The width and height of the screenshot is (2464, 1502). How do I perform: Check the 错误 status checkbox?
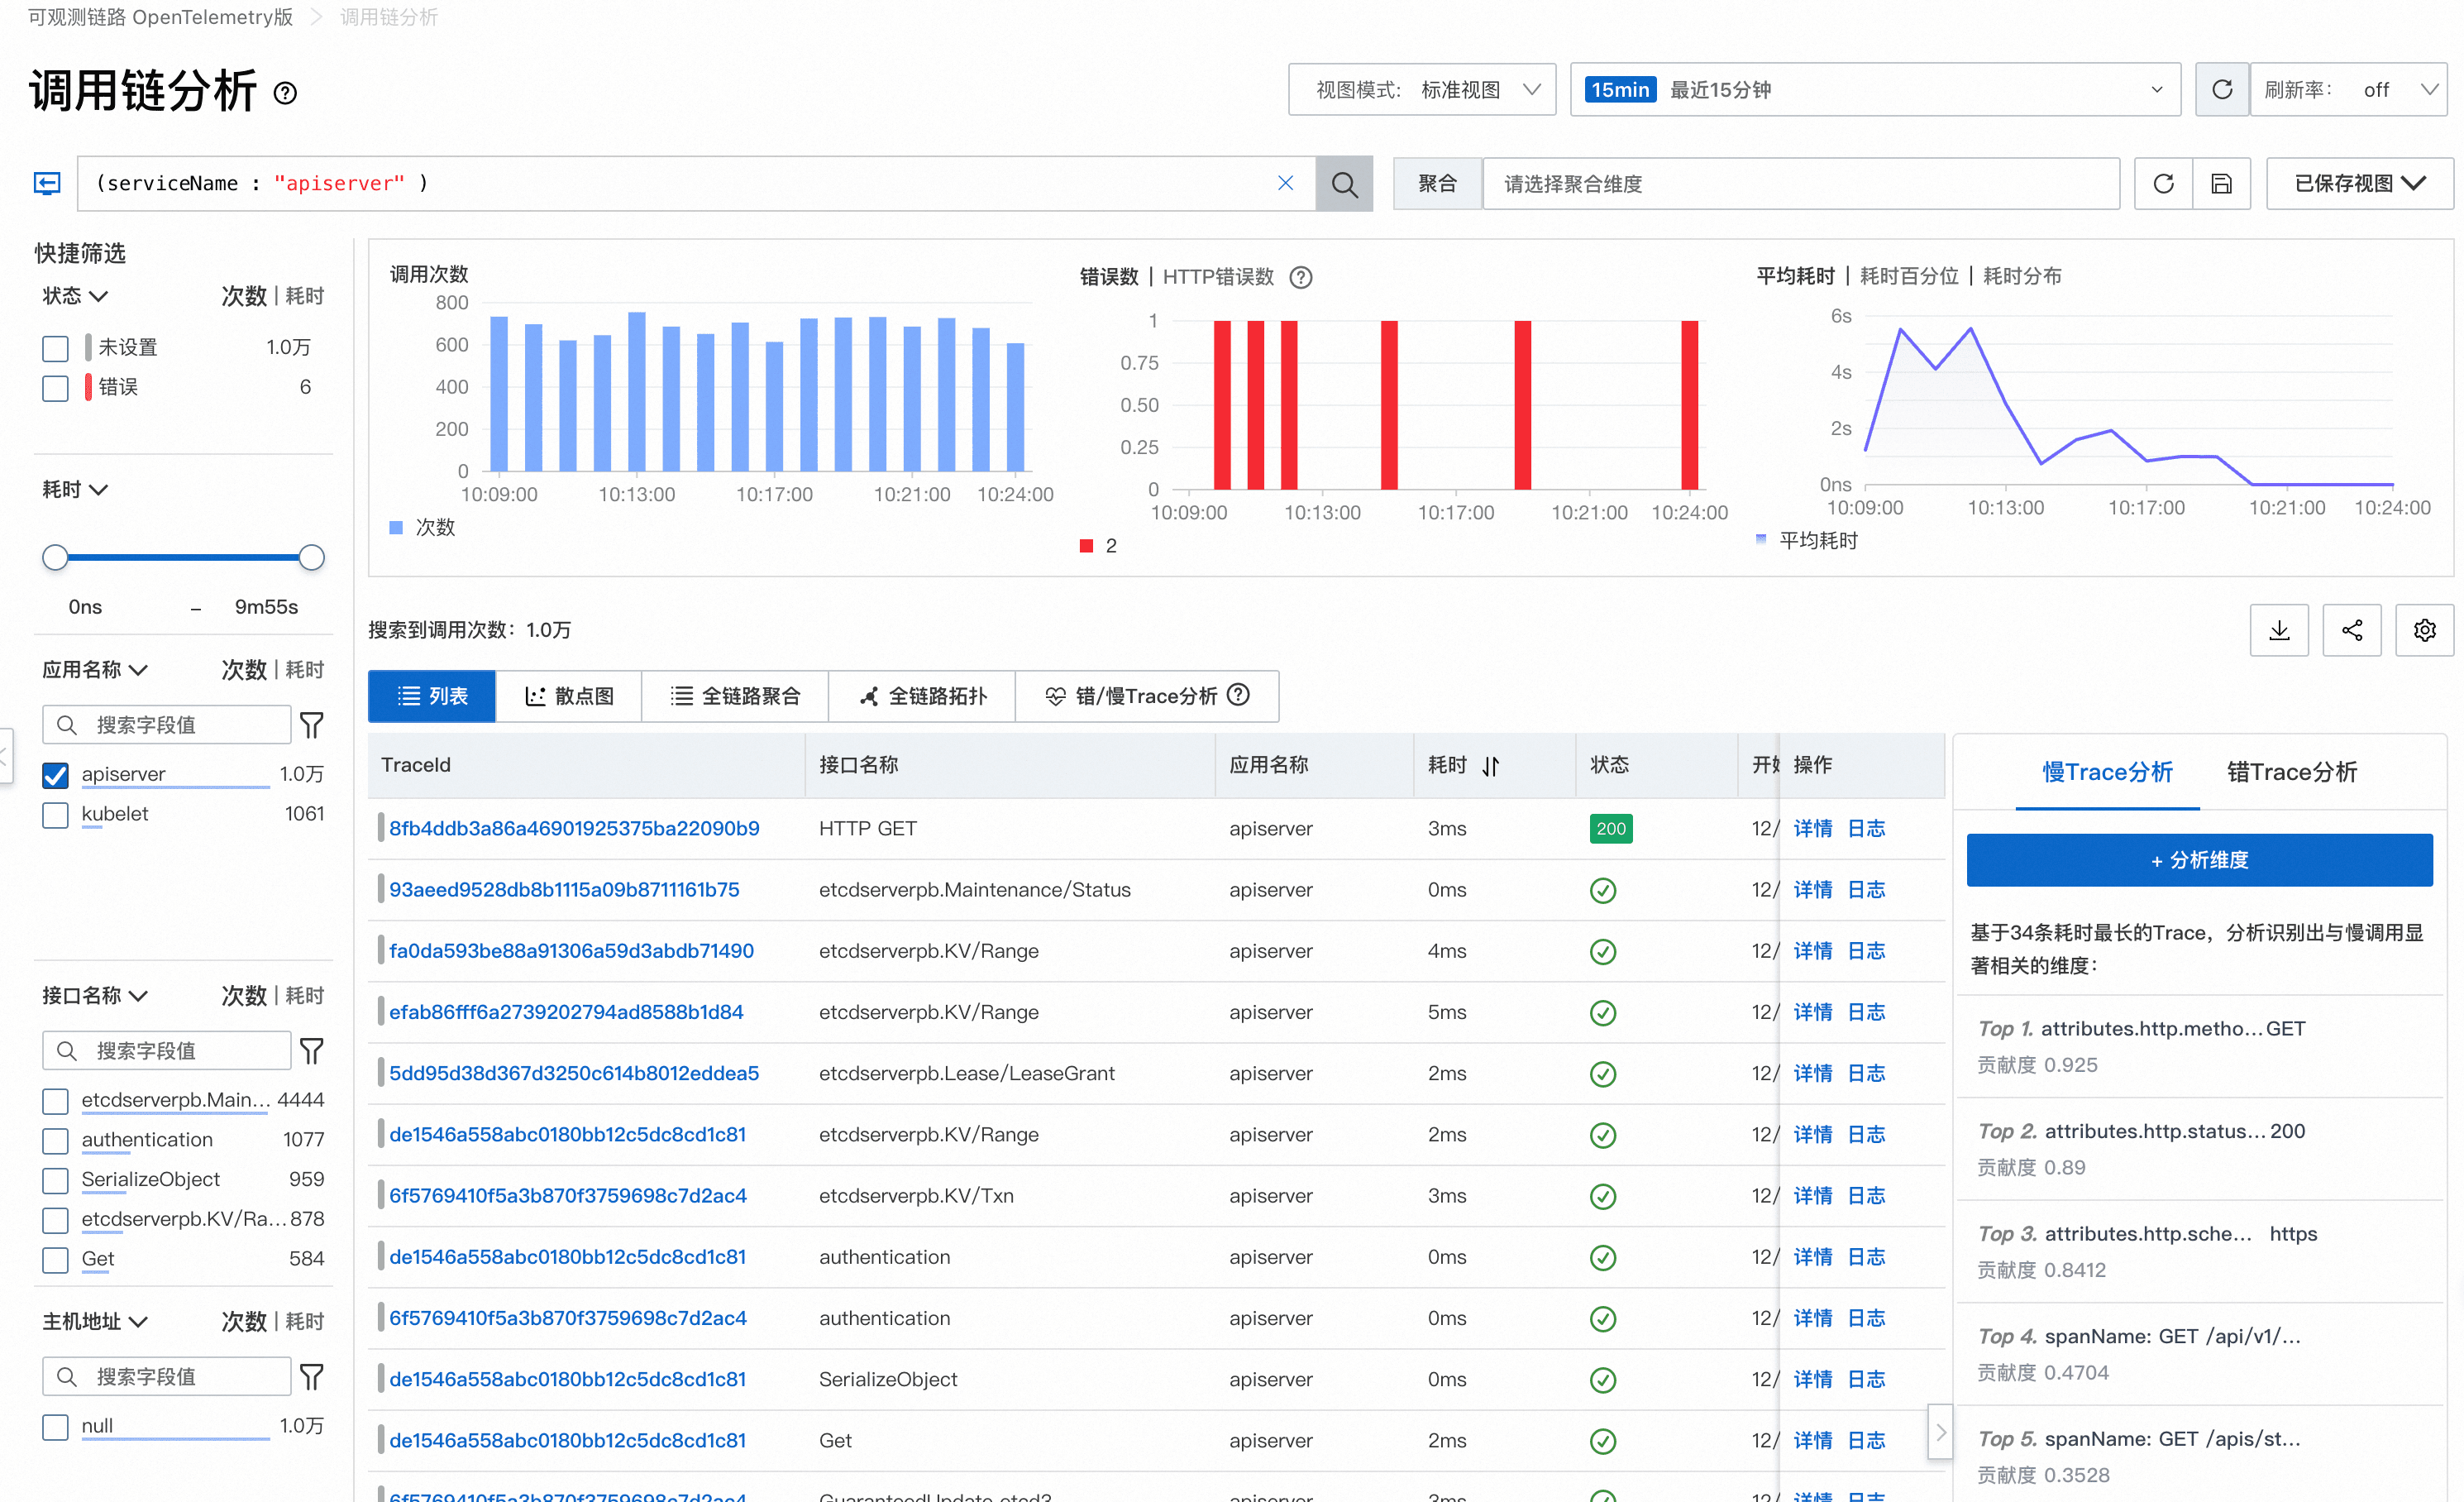coord(56,388)
